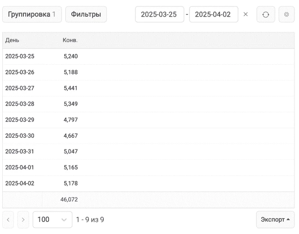Clear the date range with X icon
Screen dimensions: 299x234
(x=246, y=14)
